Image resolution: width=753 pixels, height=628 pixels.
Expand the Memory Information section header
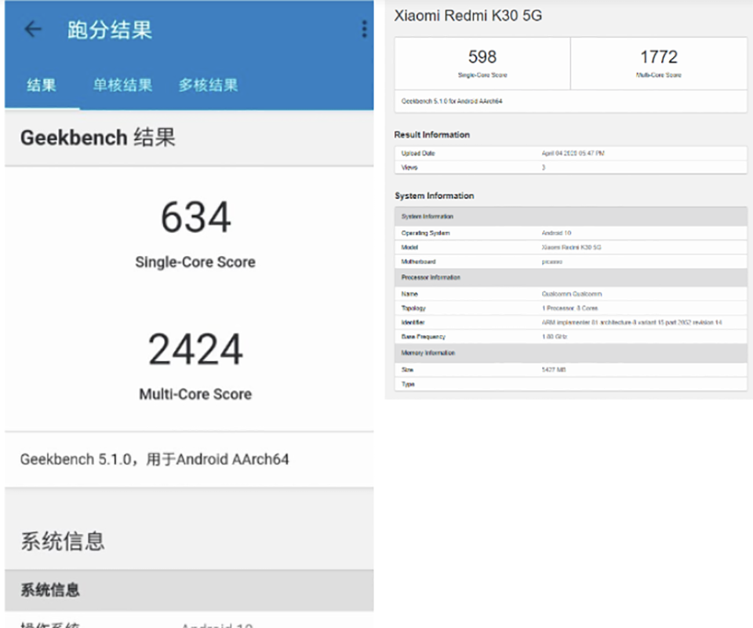point(570,353)
